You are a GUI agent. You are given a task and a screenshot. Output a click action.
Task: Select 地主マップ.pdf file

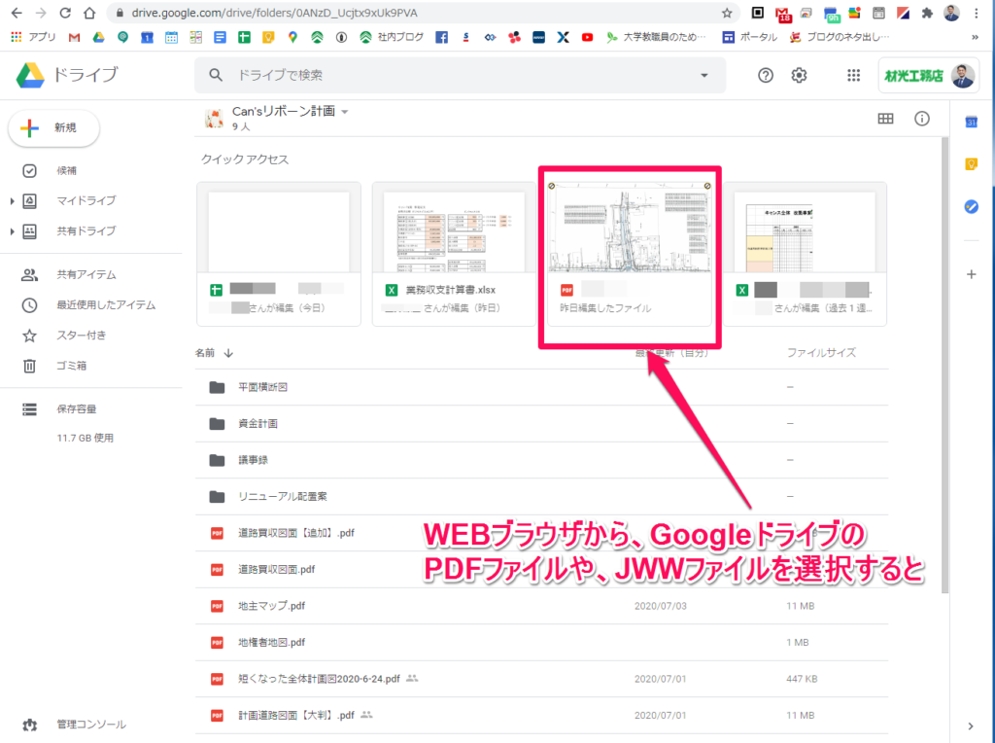[541, 607]
